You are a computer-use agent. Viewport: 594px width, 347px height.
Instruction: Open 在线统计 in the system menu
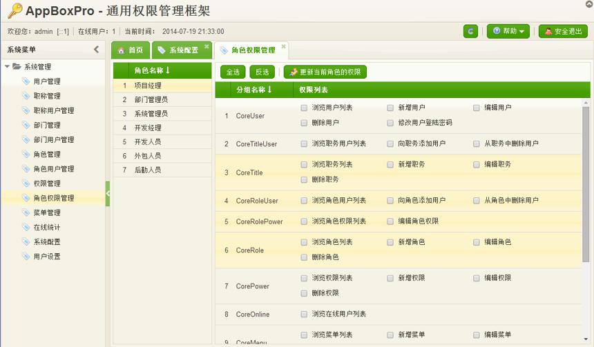pyautogui.click(x=46, y=227)
